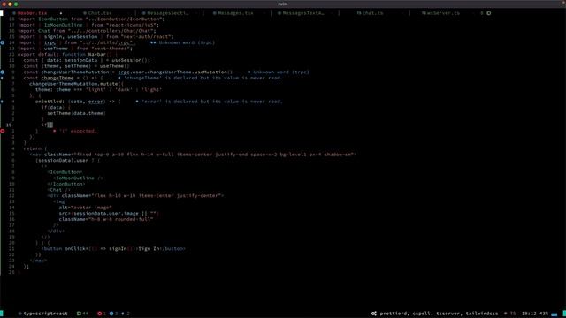Click the close icon at the tabline end
Image resolution: width=566 pixels, height=318 pixels.
click(489, 13)
